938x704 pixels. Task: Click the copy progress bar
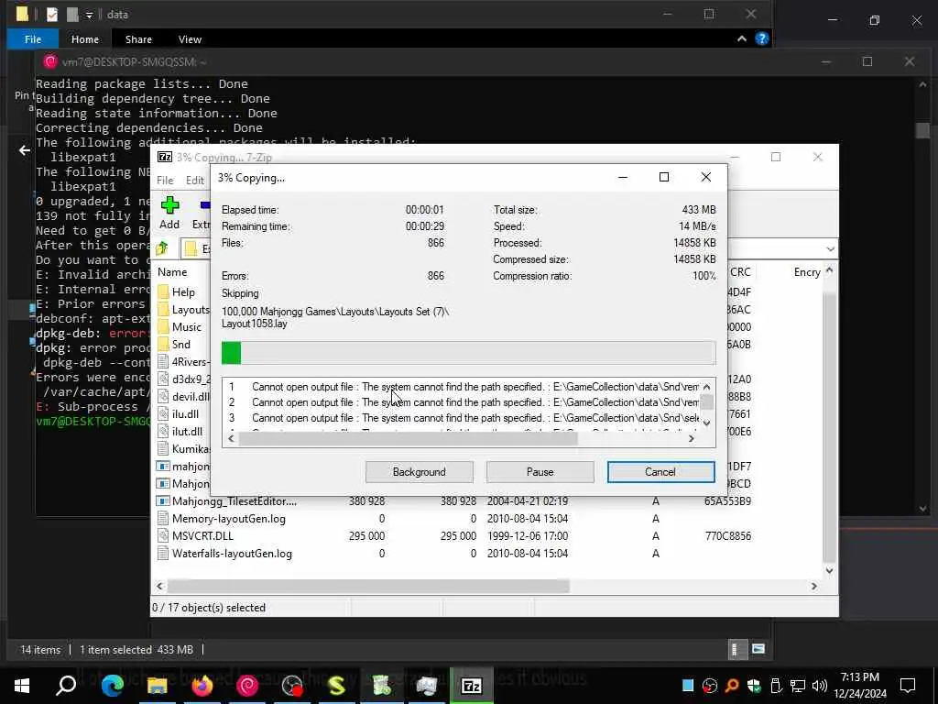click(x=468, y=353)
